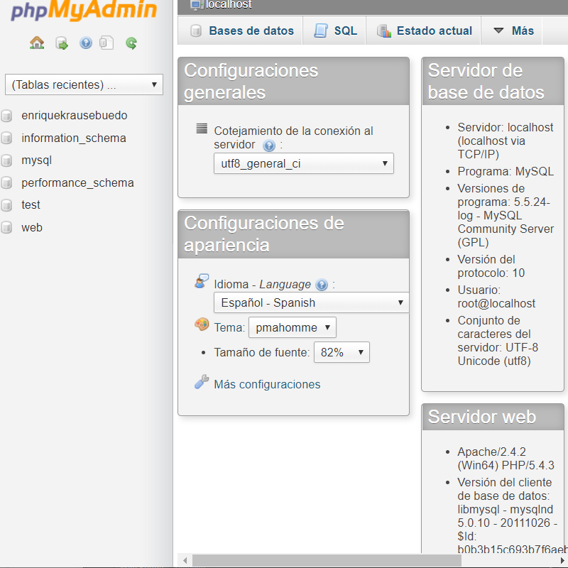568x568 pixels.
Task: Click help icon next to Idioma Language
Action: tap(322, 285)
